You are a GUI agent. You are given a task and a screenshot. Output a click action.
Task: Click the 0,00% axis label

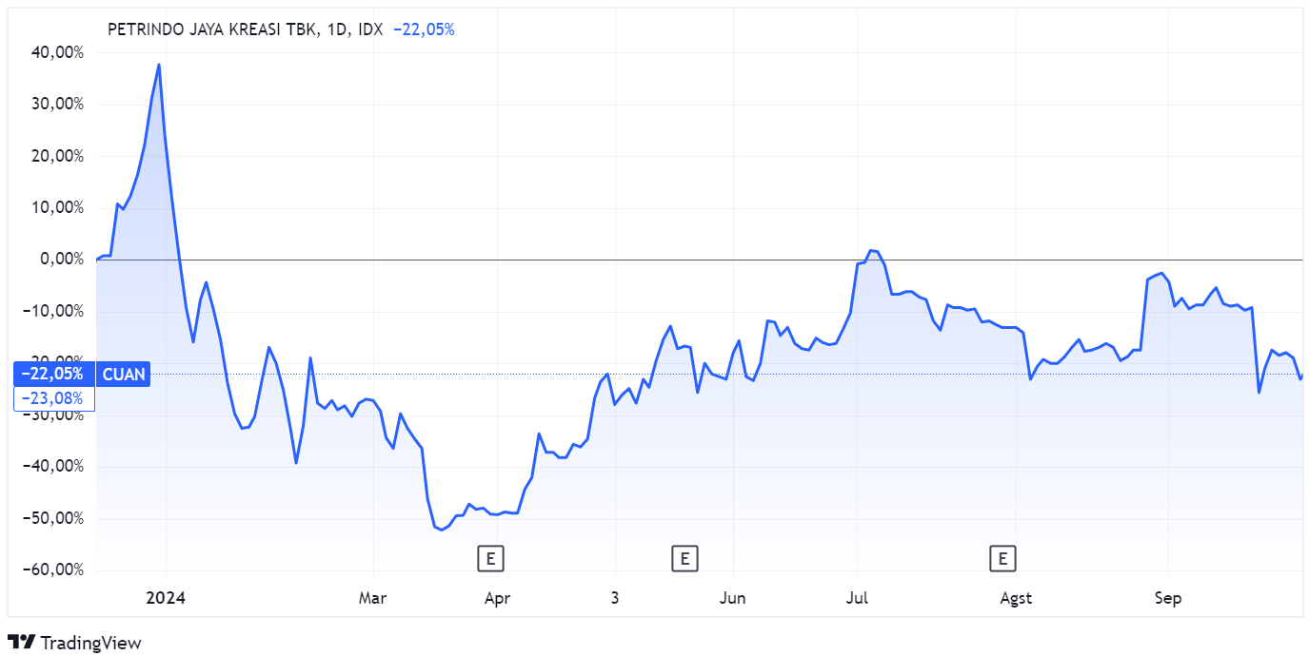click(x=62, y=260)
